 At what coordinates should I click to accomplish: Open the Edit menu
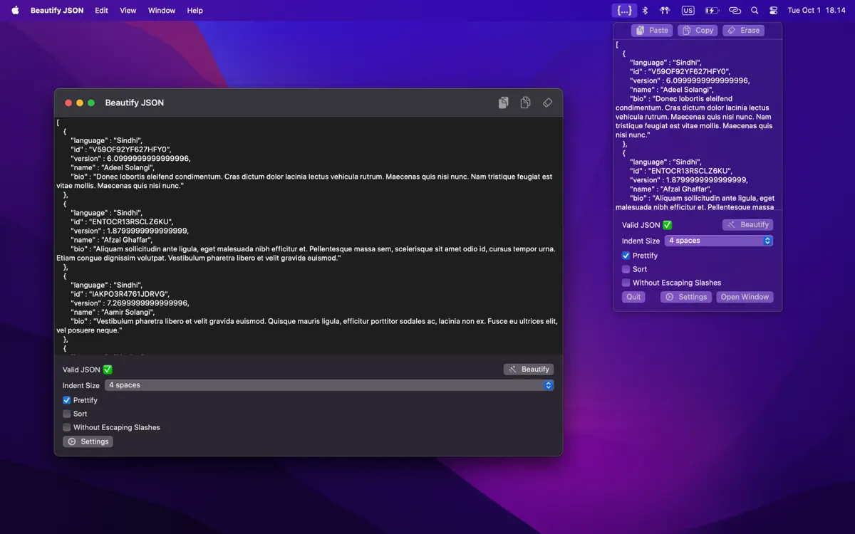tap(102, 11)
